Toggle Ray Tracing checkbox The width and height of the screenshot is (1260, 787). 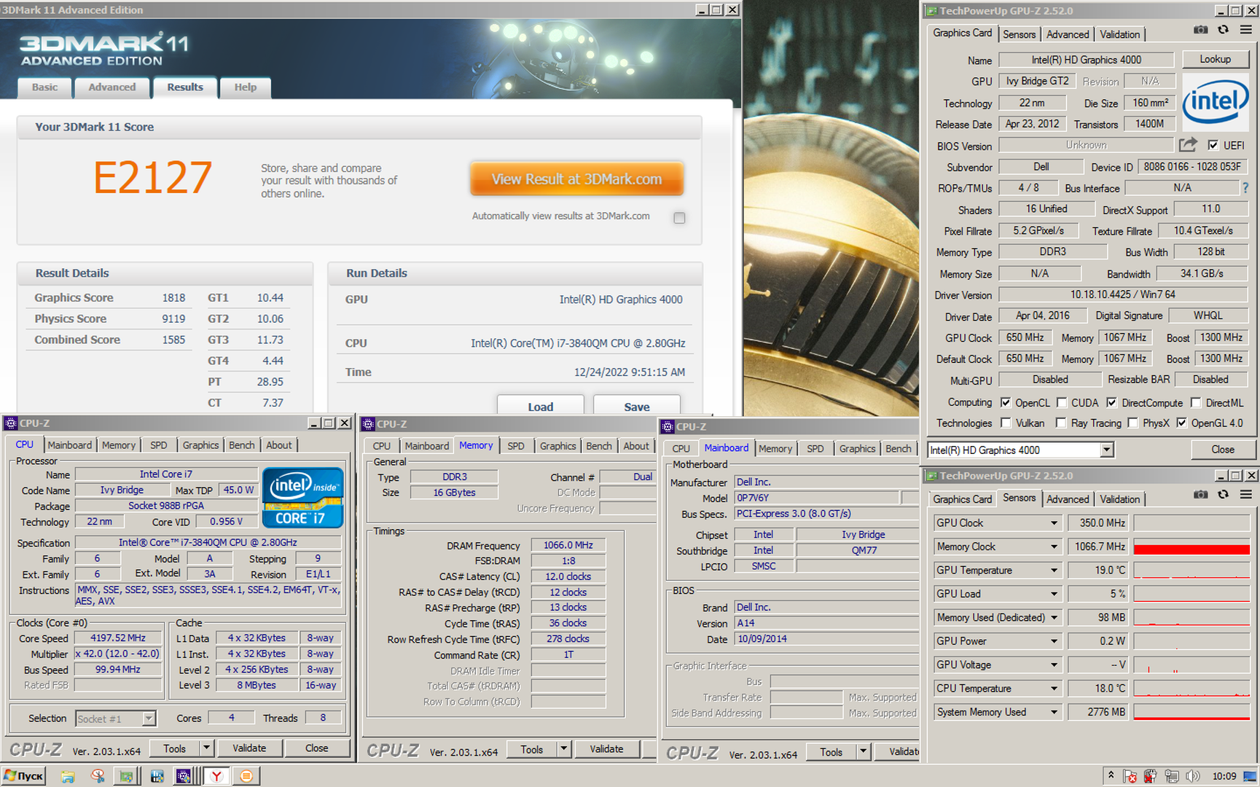[1061, 423]
